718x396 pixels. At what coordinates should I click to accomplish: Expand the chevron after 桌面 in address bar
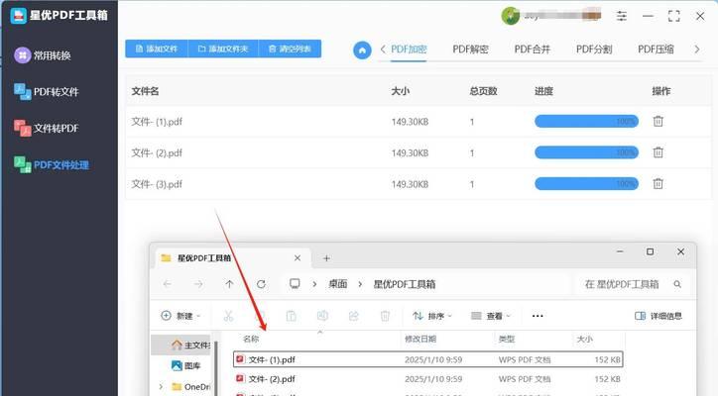[x=360, y=284]
